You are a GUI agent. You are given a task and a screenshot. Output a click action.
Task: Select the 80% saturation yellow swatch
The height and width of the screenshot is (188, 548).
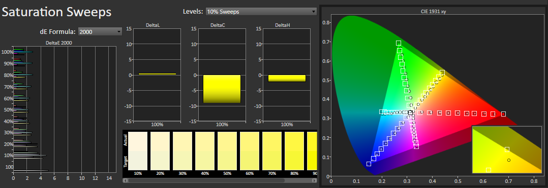tap(294, 151)
